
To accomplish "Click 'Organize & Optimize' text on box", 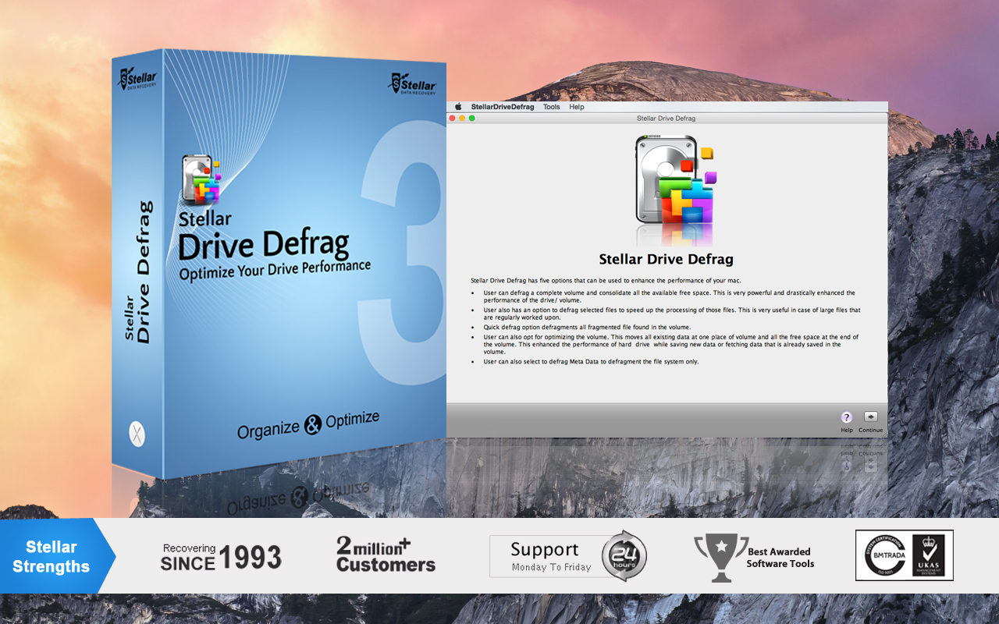I will coord(308,424).
